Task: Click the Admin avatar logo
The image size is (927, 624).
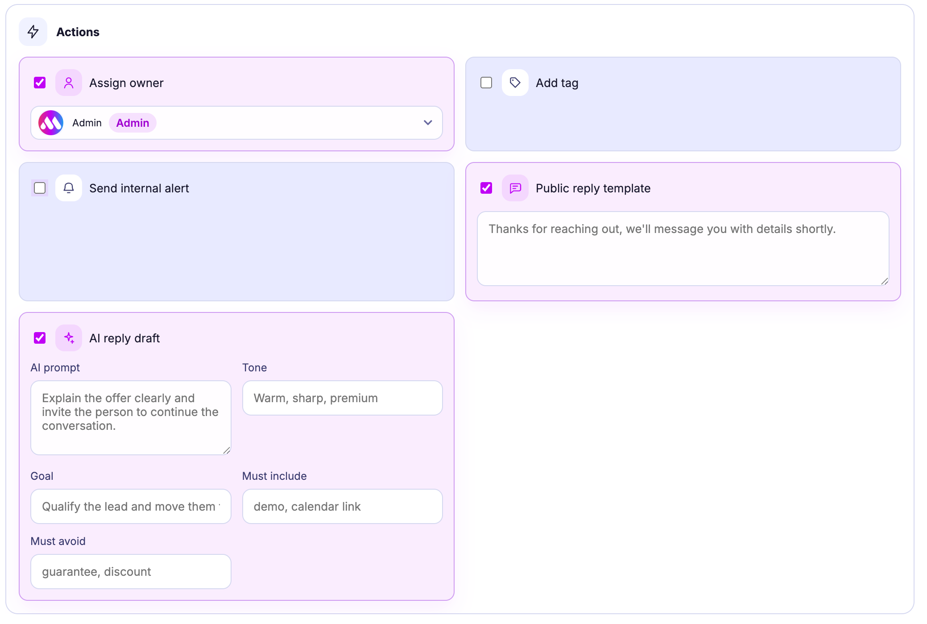Action: (x=51, y=123)
